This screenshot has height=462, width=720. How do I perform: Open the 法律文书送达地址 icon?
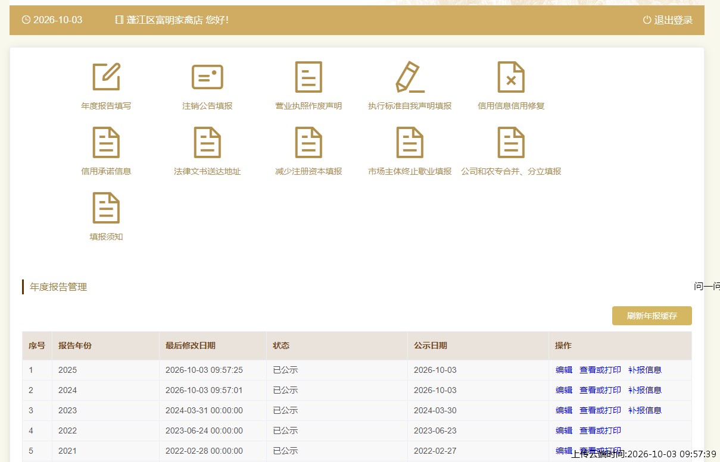pyautogui.click(x=207, y=143)
